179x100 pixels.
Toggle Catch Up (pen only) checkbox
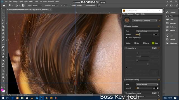(126, 38)
